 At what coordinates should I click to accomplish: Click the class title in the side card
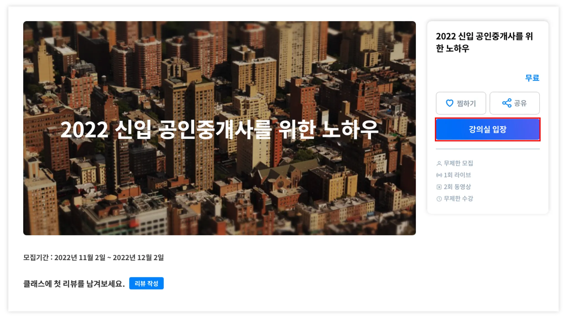coord(484,42)
